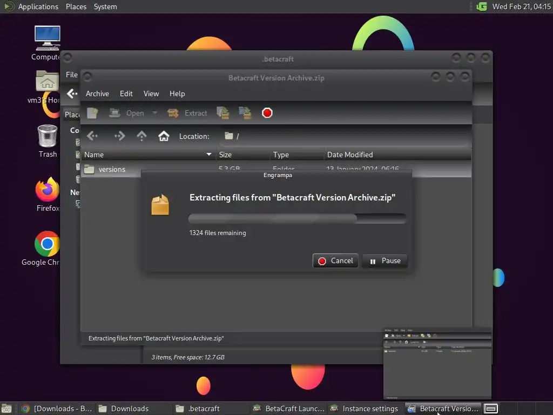Open the Edit menu in Engrampa
553x415 pixels.
point(126,93)
